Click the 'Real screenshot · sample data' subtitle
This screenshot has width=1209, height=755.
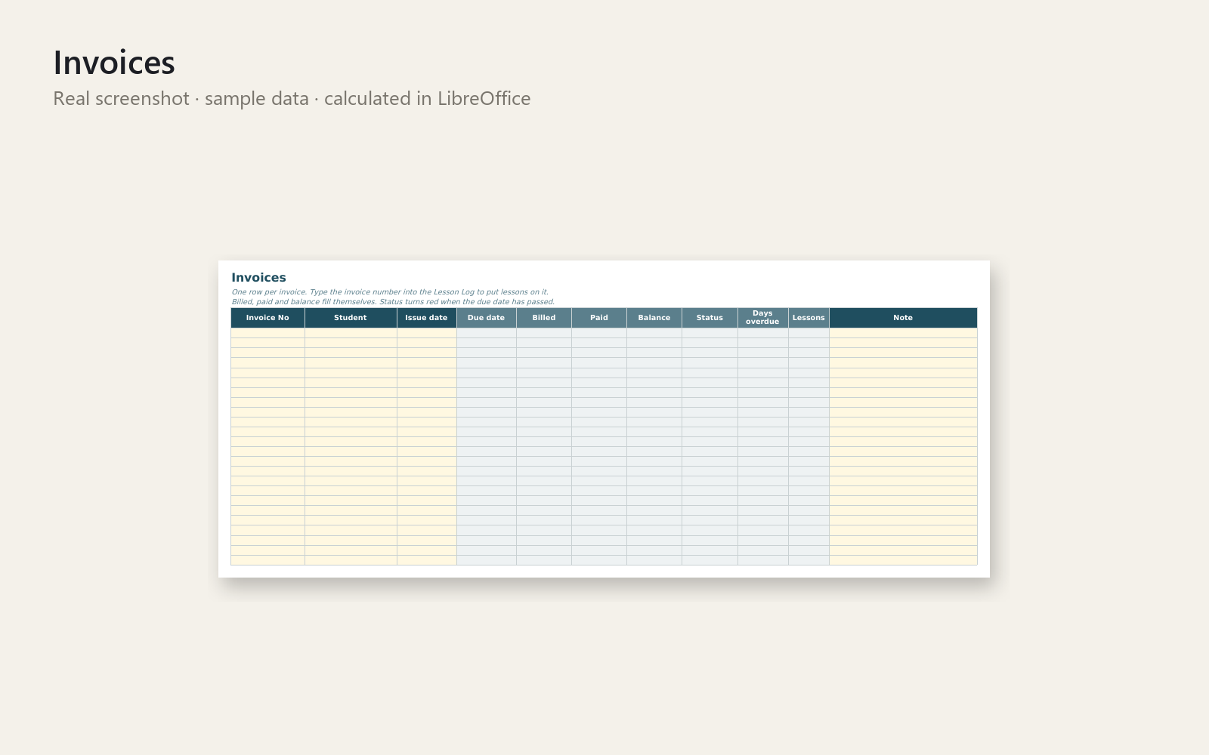coord(292,99)
